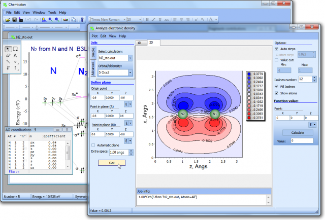The height and width of the screenshot is (220, 325).
Task: Select the line connector tool in palette
Action: tap(8, 61)
